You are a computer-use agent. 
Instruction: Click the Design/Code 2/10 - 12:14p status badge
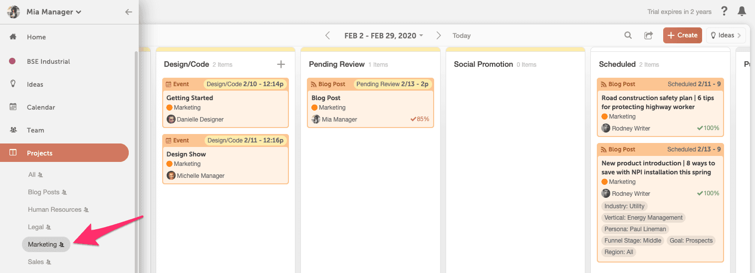(x=246, y=84)
